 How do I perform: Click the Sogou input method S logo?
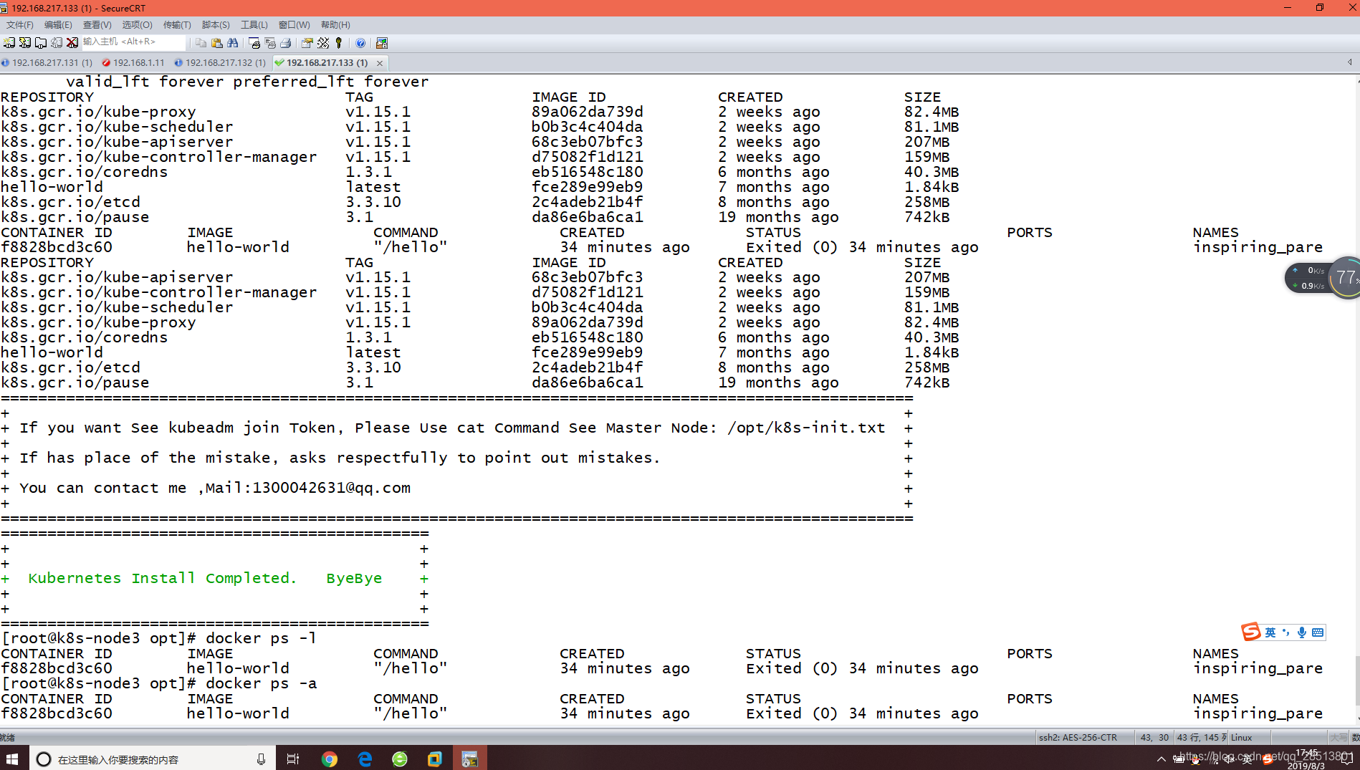point(1251,632)
